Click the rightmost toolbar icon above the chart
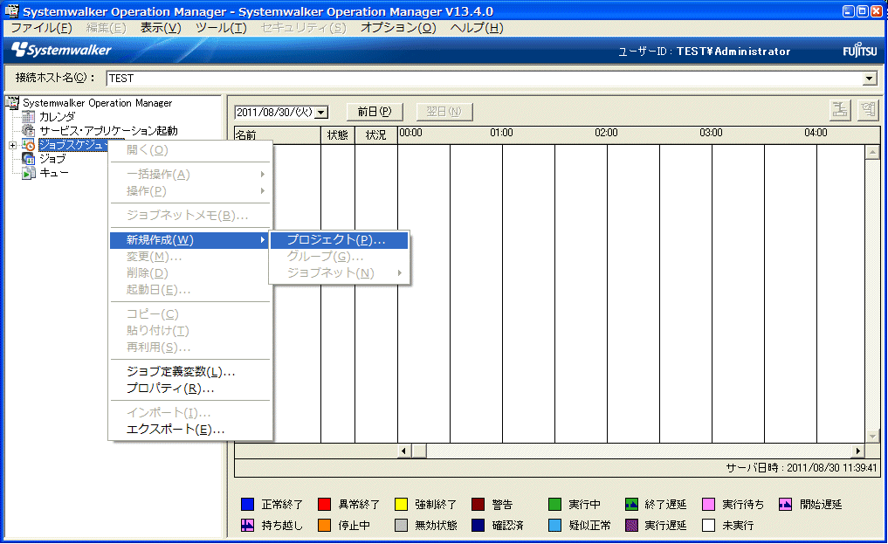888x544 pixels. [x=868, y=110]
